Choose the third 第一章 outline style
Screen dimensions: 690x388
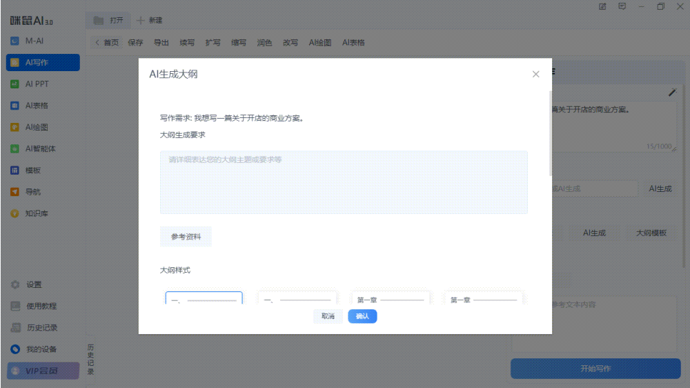(x=390, y=300)
